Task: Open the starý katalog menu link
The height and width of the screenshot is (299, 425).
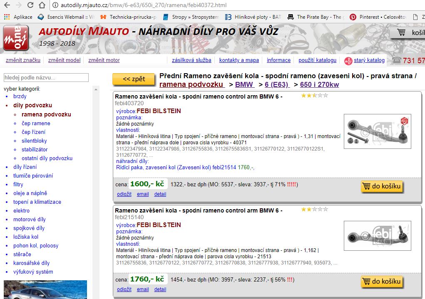Action: coord(369,60)
